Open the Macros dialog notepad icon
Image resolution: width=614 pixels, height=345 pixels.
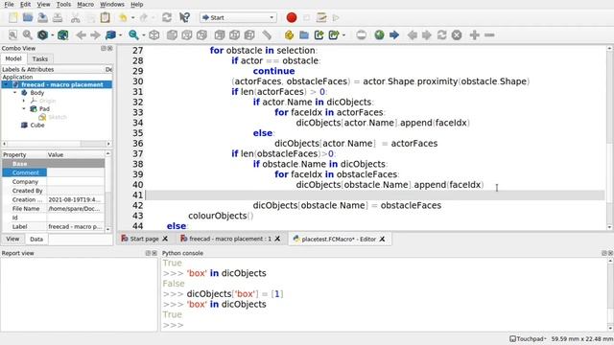click(321, 17)
